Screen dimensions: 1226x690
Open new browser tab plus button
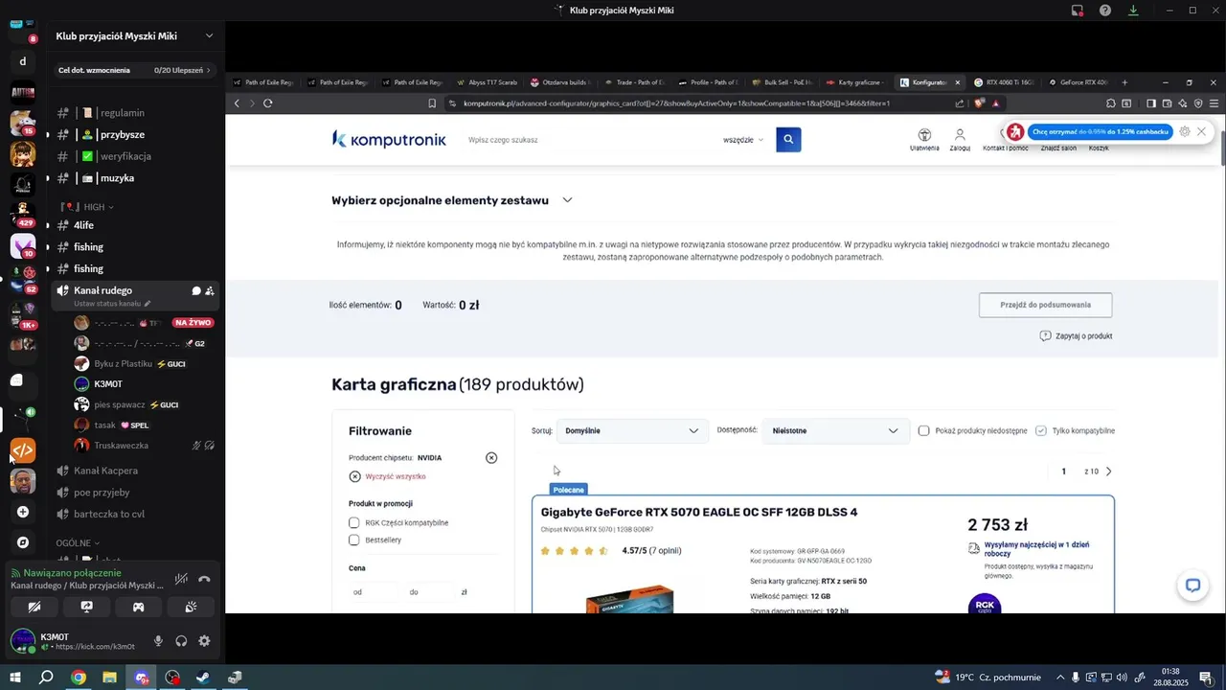pos(1124,82)
